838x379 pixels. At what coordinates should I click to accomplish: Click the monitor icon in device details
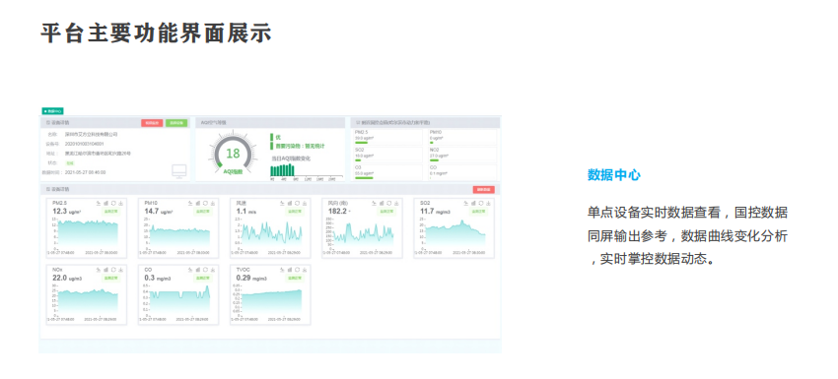(x=179, y=171)
